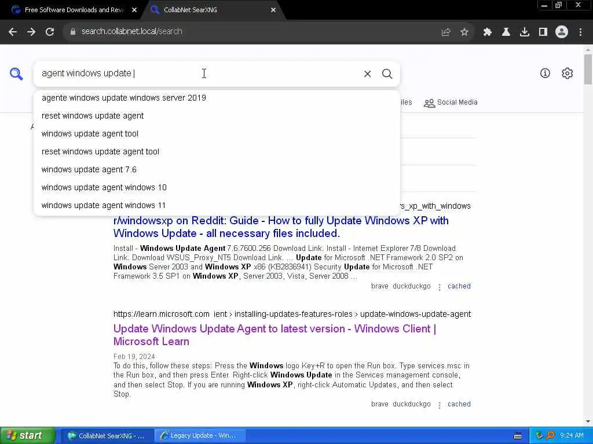Clear the search query with the X
The width and height of the screenshot is (593, 444).
pyautogui.click(x=367, y=73)
